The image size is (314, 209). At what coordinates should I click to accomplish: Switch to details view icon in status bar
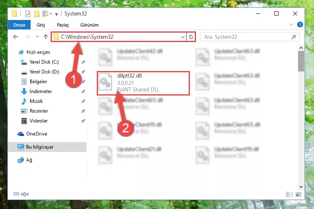[290, 194]
